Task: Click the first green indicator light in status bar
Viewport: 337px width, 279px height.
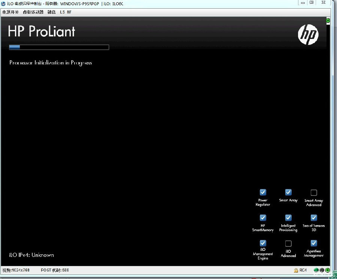Action: [x=316, y=270]
